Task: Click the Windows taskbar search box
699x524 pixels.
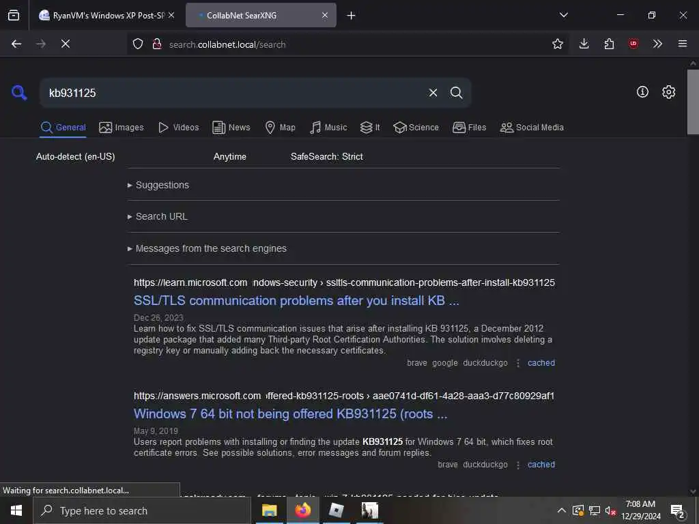Action: point(142,510)
